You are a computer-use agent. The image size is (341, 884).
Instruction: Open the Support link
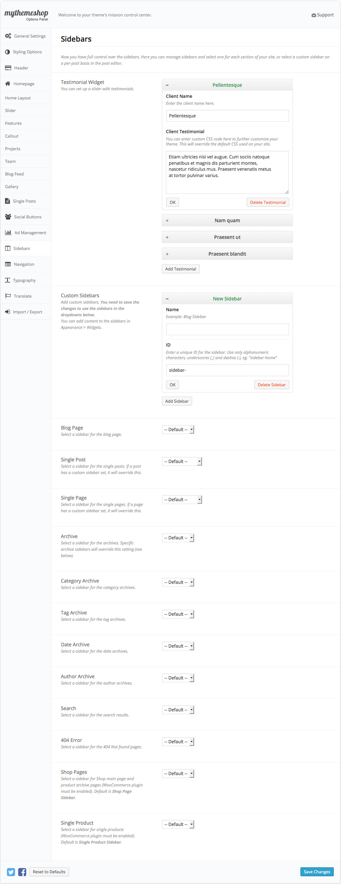click(322, 15)
